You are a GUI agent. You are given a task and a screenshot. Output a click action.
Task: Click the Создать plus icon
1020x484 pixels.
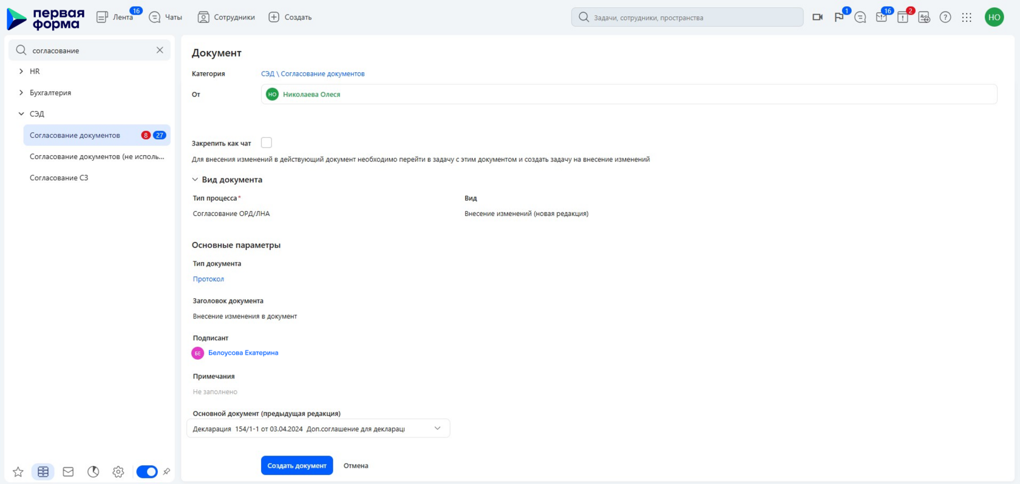coord(274,18)
